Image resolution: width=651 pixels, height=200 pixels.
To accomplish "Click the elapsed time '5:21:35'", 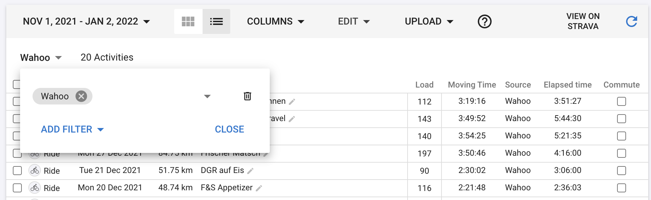I will click(x=568, y=136).
